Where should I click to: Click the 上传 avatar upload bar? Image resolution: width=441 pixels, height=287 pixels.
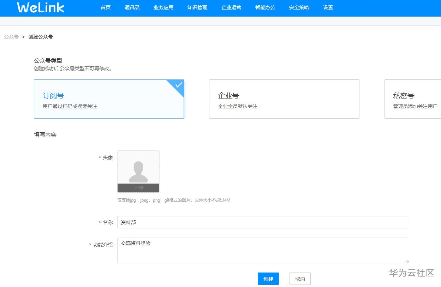coord(138,188)
